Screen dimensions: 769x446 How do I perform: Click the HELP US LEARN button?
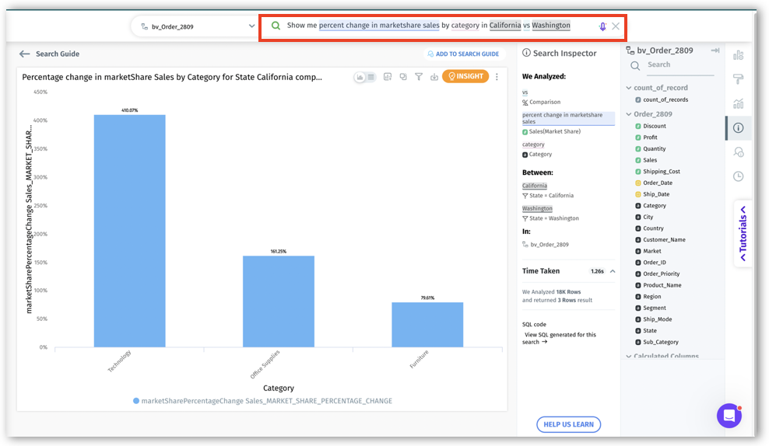[568, 424]
